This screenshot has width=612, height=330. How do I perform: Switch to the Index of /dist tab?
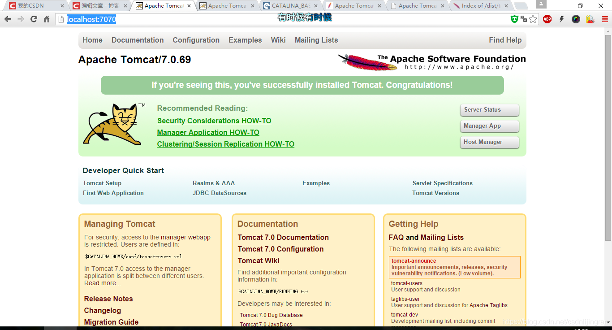point(481,6)
